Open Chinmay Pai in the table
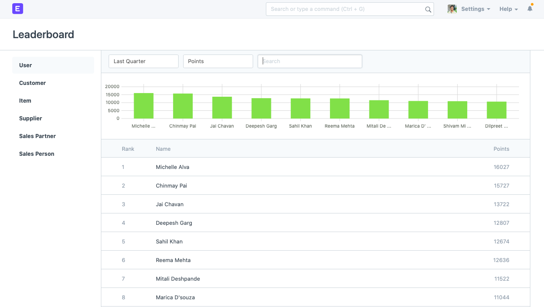544x307 pixels. 171,186
